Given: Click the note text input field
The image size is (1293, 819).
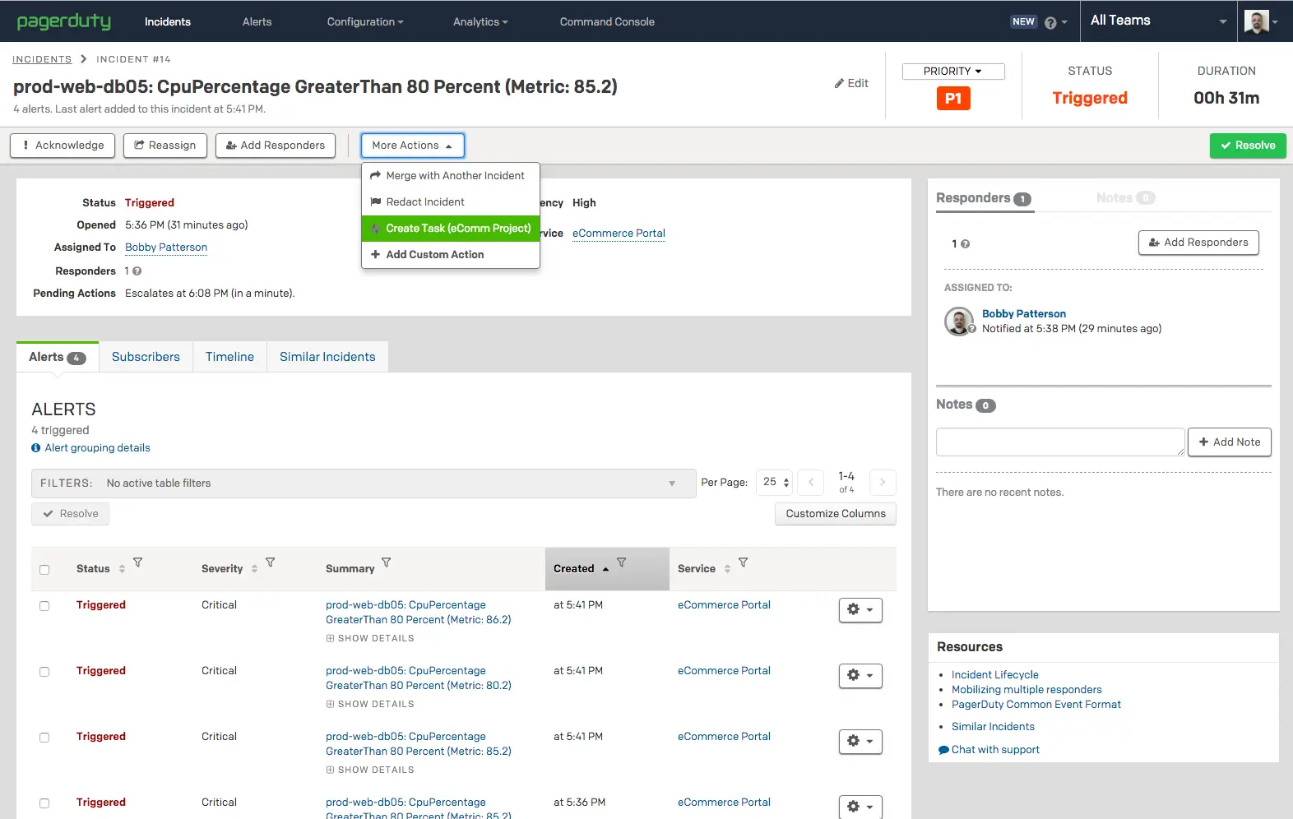Looking at the screenshot, I should click(x=1059, y=442).
